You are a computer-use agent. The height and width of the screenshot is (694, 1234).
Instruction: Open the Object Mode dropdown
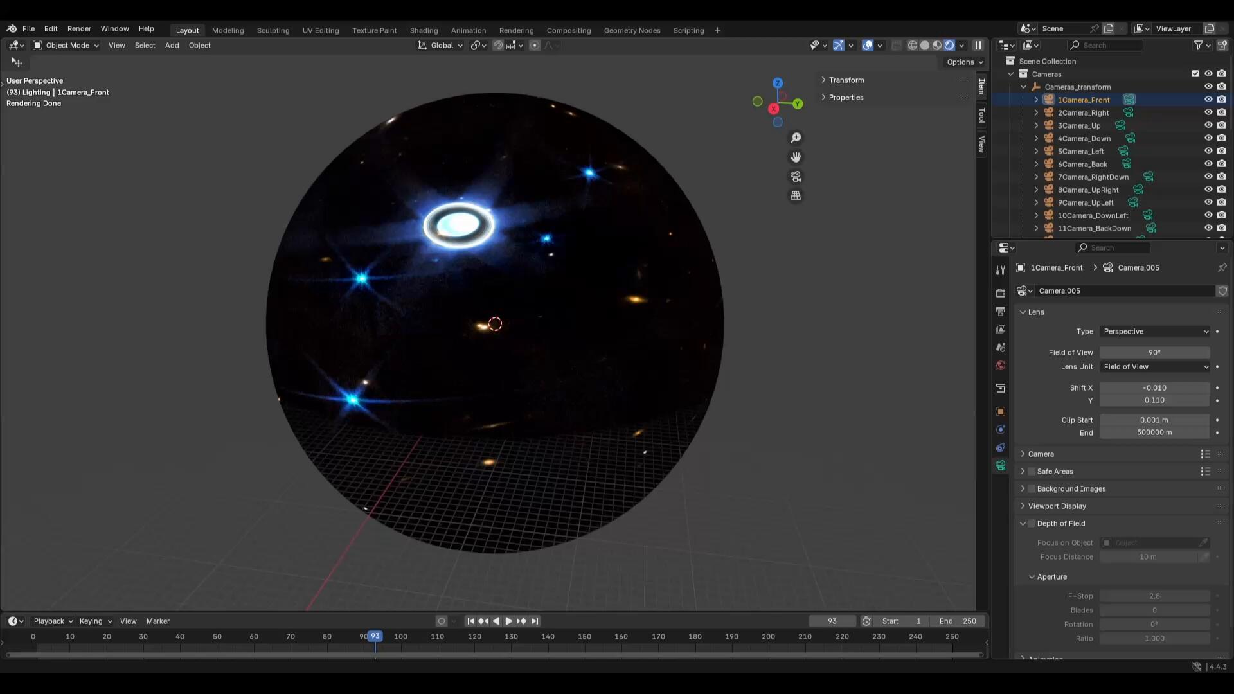click(x=66, y=45)
